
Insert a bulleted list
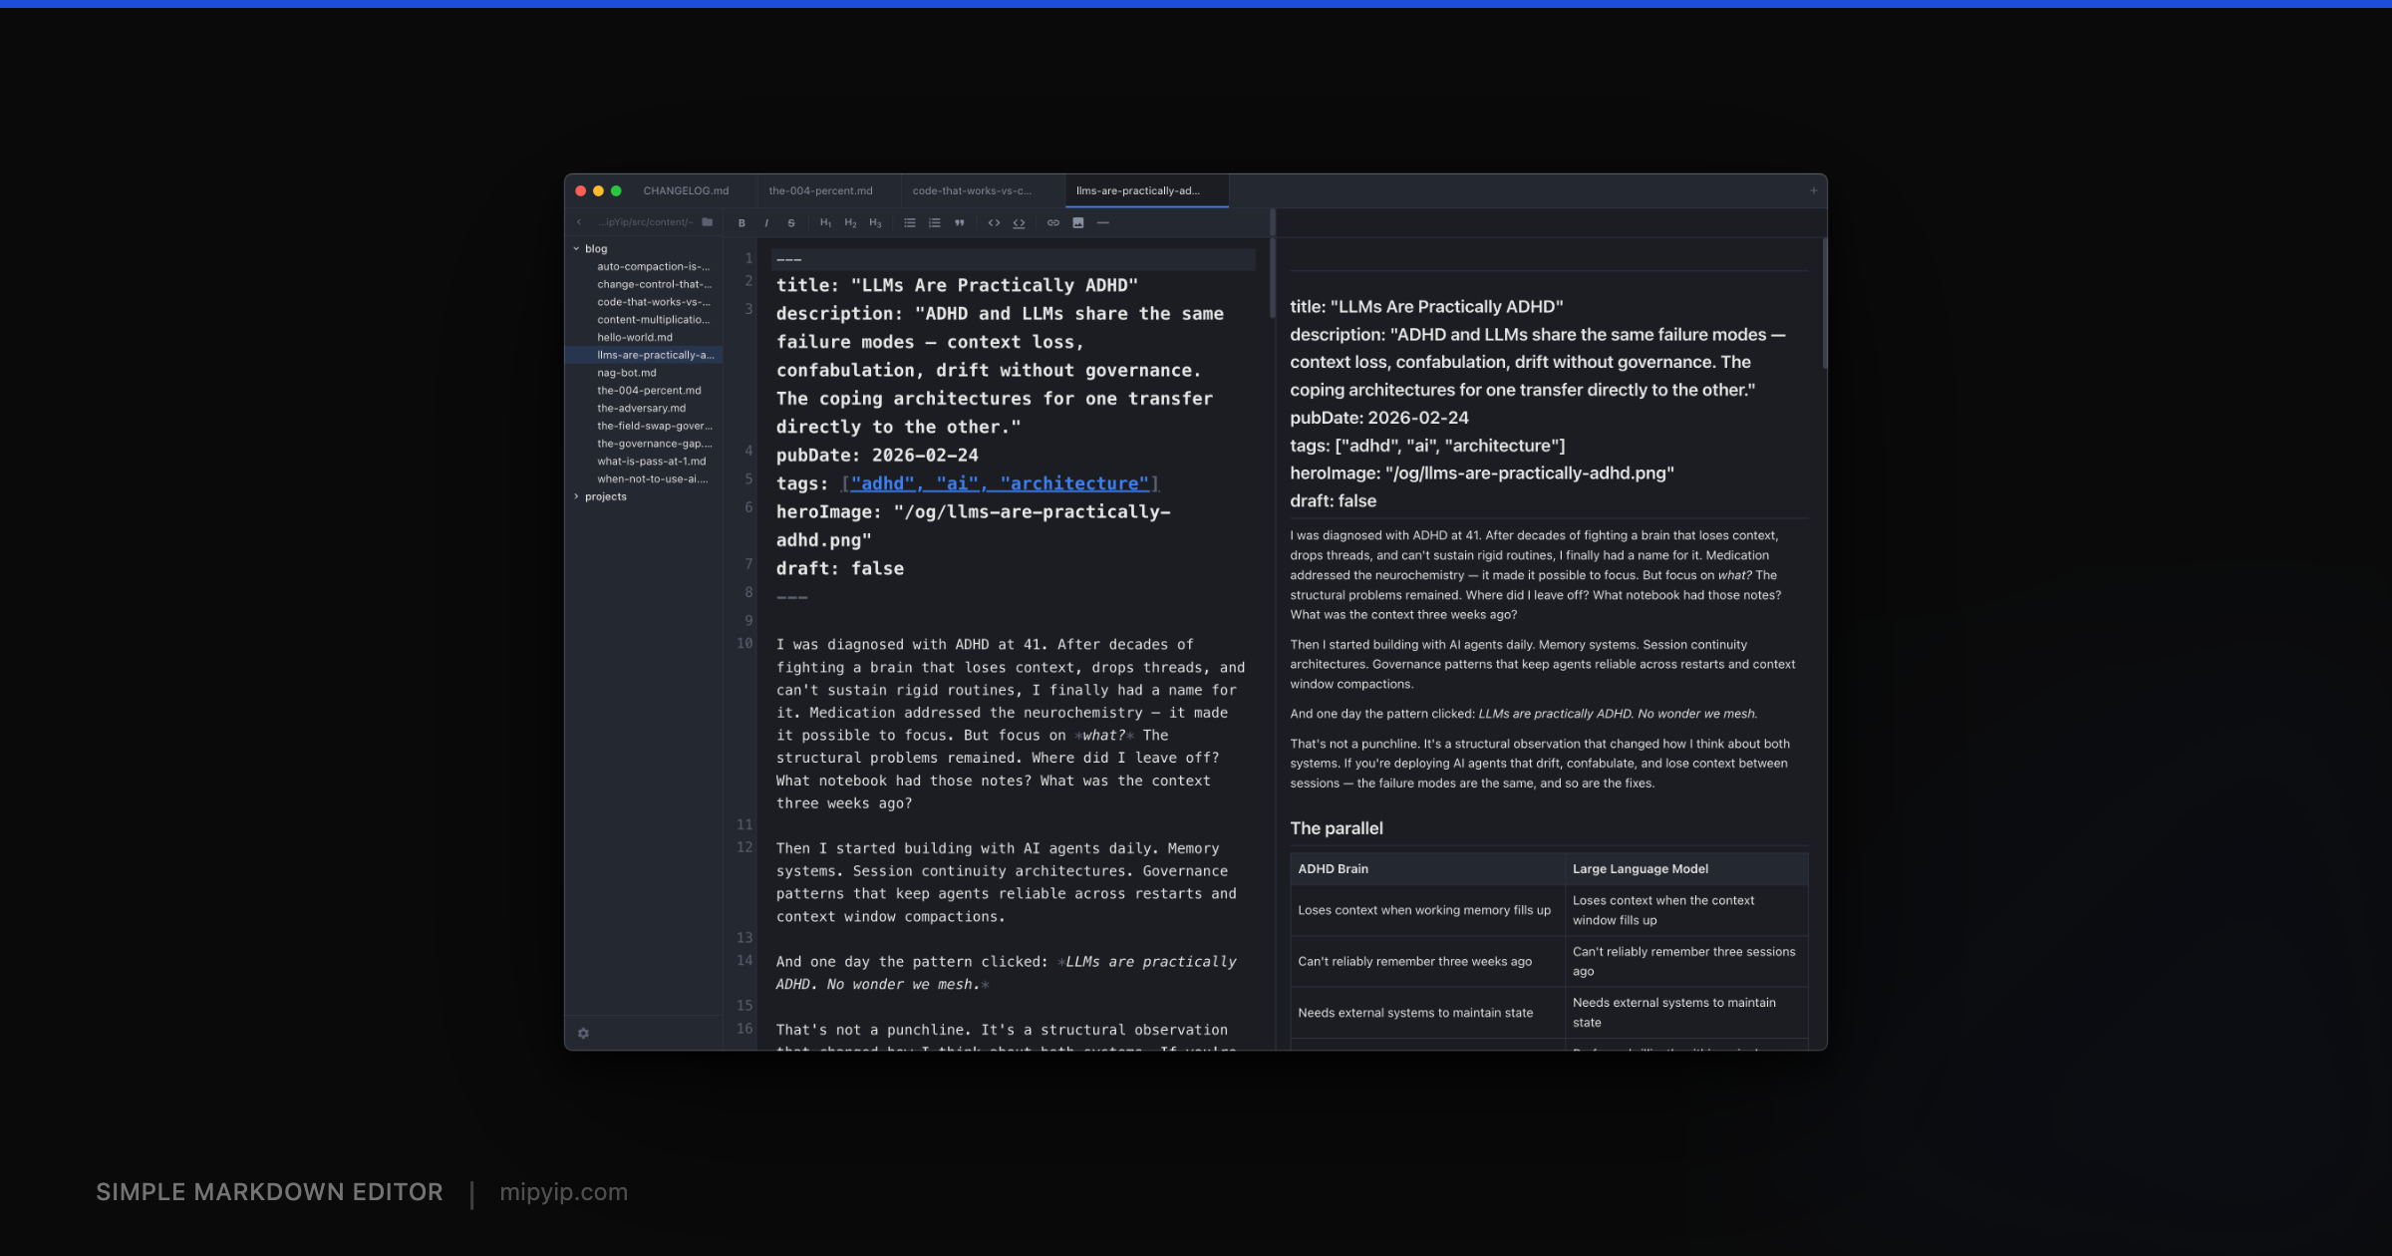[910, 222]
